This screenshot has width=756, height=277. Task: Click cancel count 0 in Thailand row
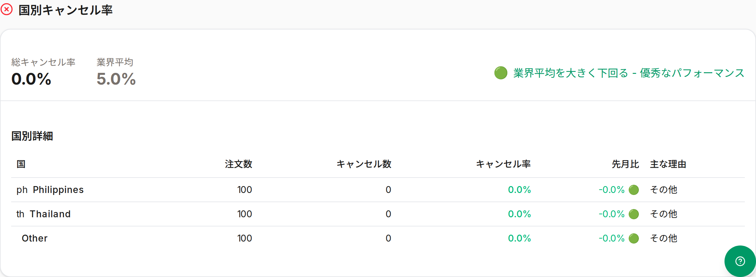[388, 214]
